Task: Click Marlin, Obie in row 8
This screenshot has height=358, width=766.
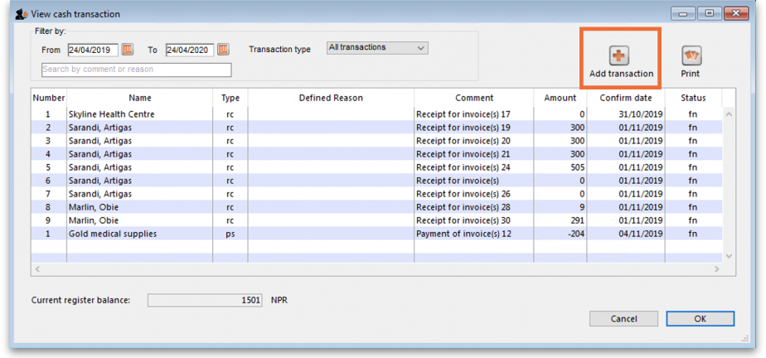Action: pos(94,207)
